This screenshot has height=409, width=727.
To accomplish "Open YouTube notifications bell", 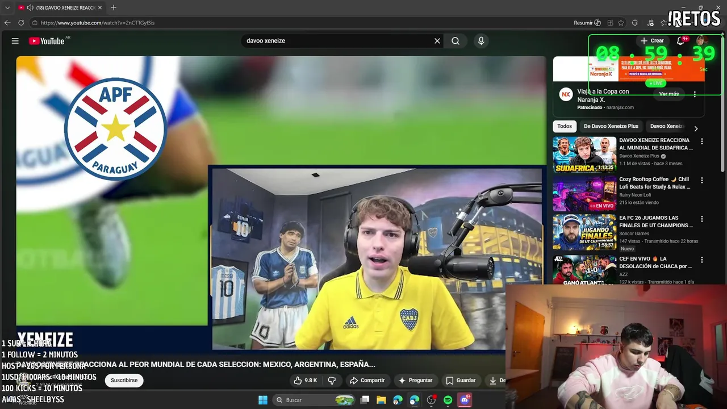I will click(680, 41).
